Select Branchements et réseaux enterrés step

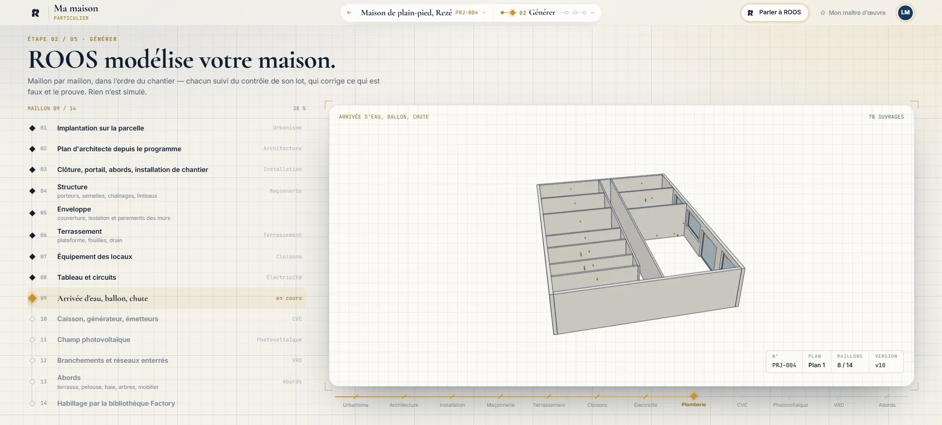tap(166, 360)
